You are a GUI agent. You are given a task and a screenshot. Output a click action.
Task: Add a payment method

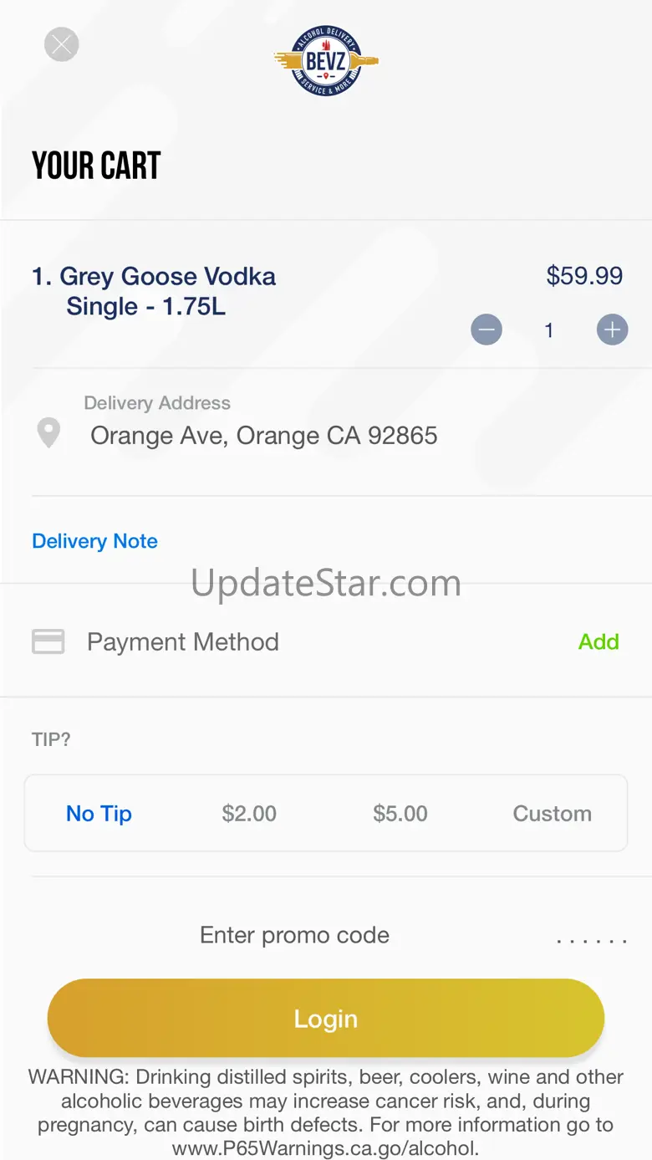click(x=599, y=641)
